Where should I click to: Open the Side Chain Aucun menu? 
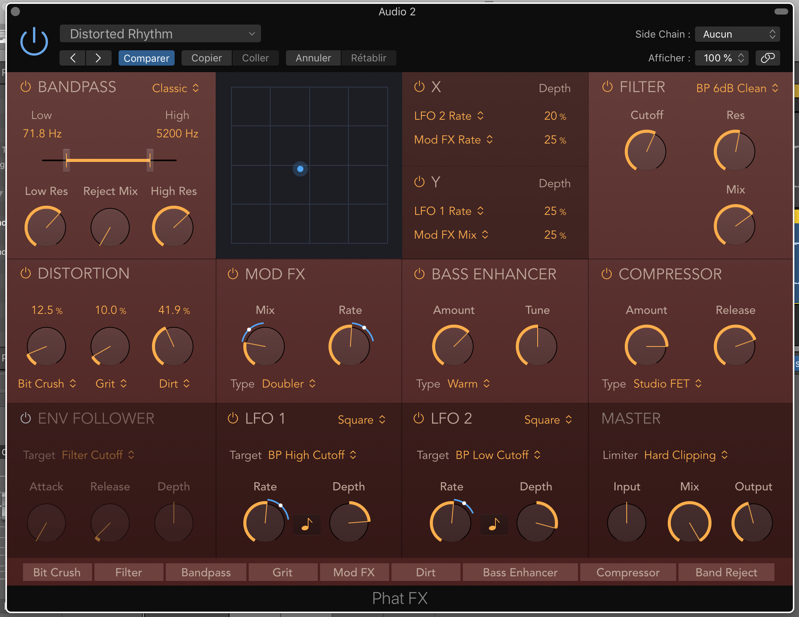(737, 34)
